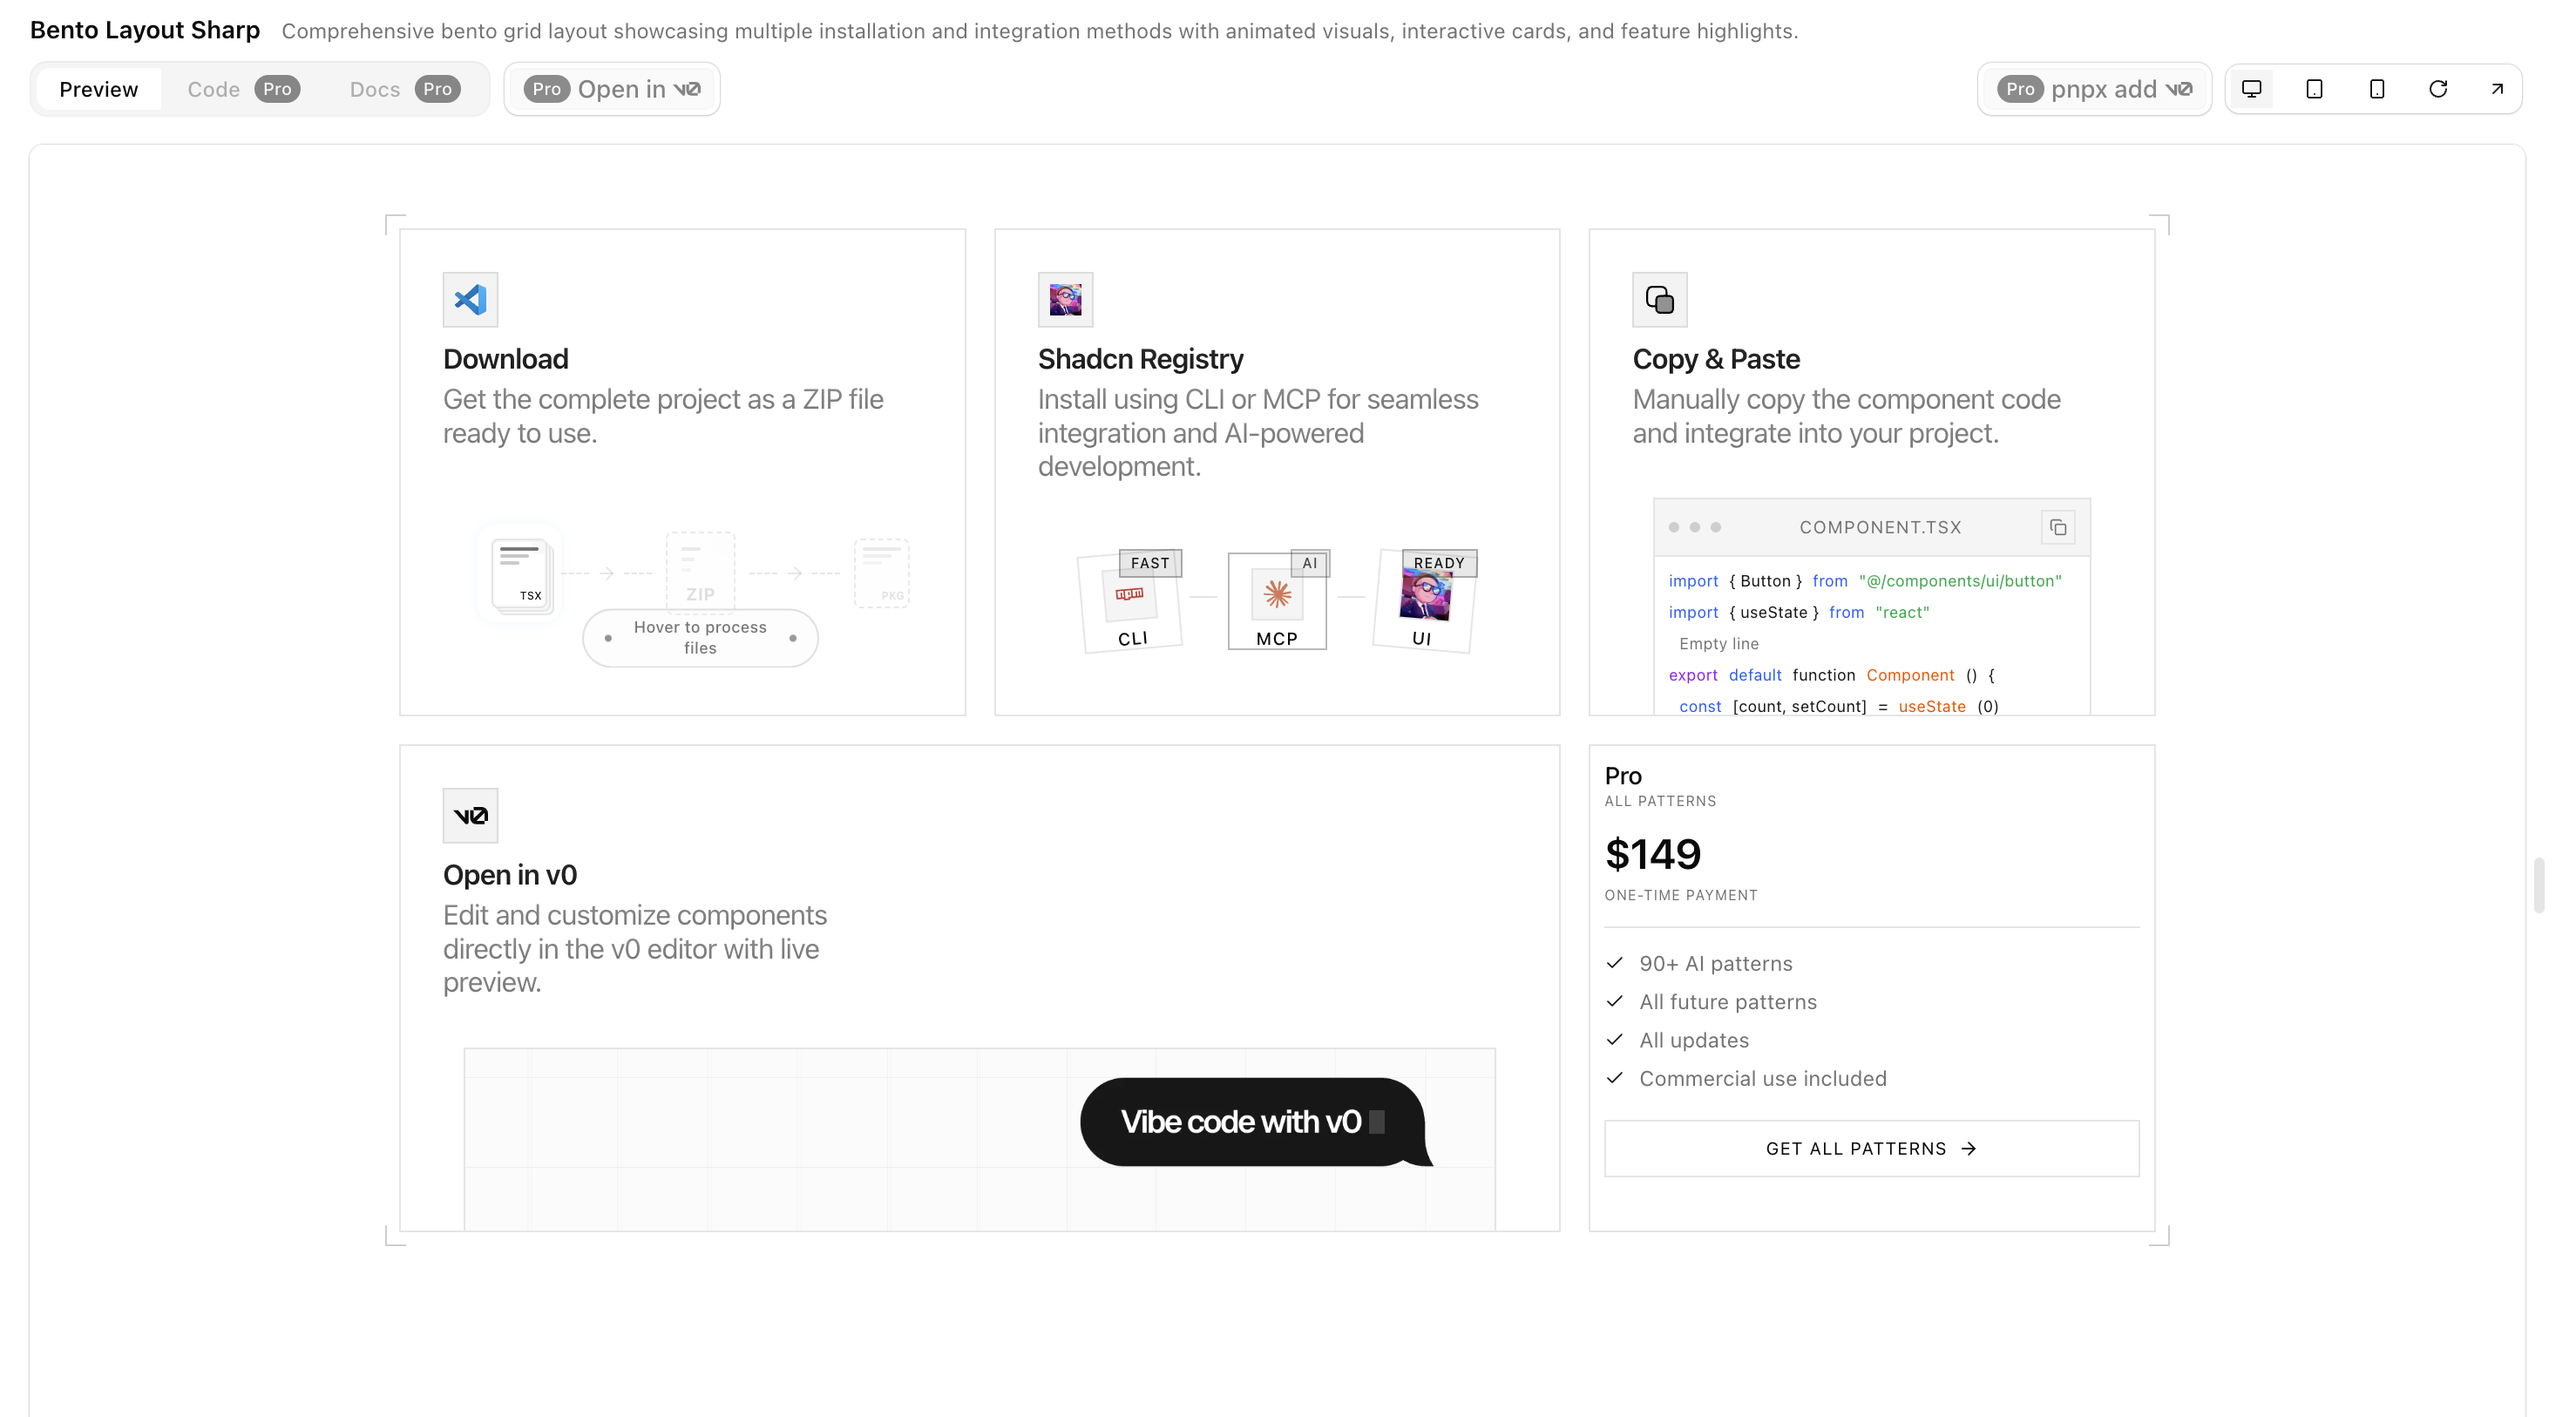Click the ZIP file icon in the Download flow
The image size is (2576, 1417).
pyautogui.click(x=699, y=571)
